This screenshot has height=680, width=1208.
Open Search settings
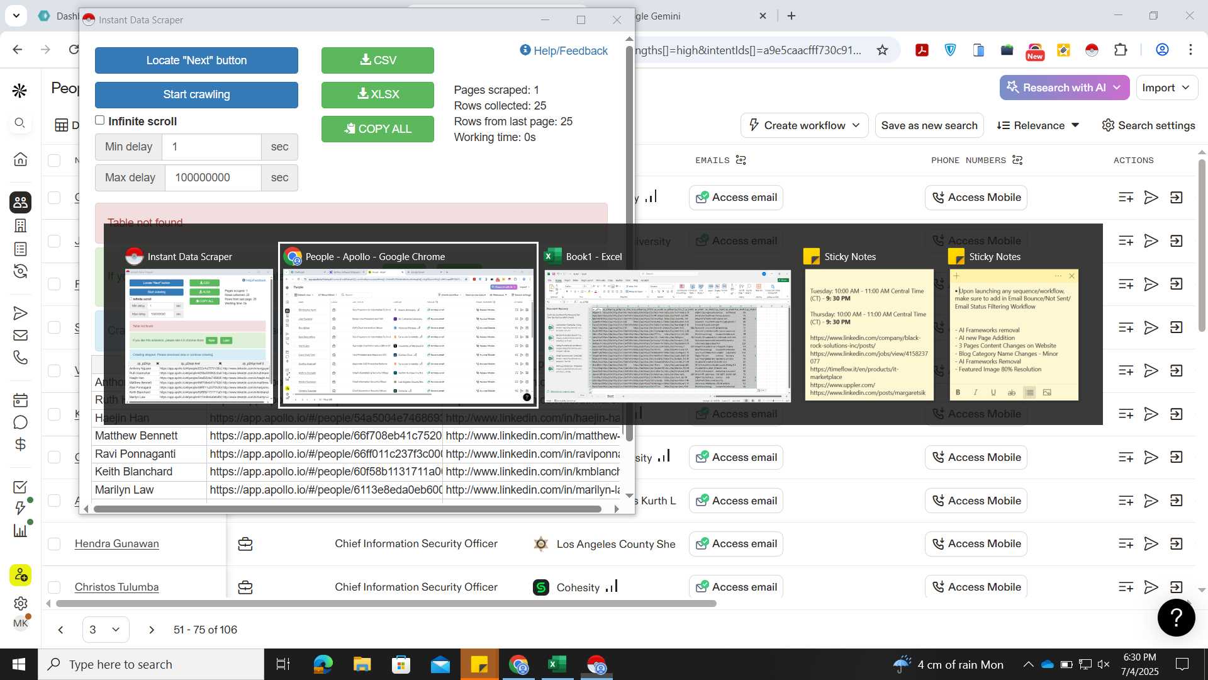pos(1148,125)
